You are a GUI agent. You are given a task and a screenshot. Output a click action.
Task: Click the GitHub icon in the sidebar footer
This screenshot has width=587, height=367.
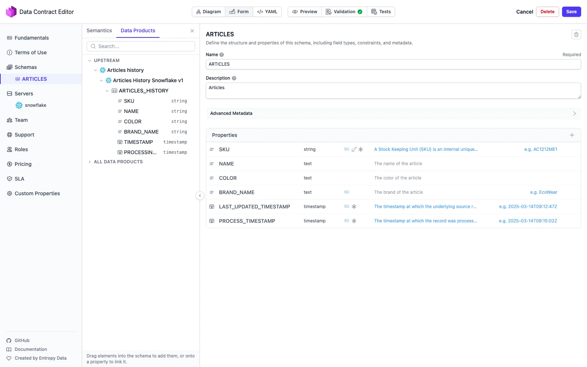pyautogui.click(x=9, y=341)
